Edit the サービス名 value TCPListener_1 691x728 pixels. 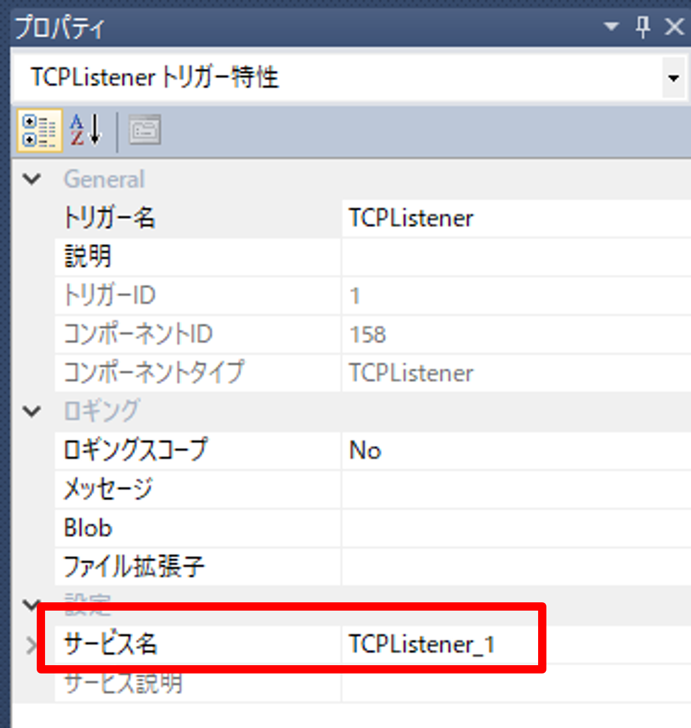click(516, 644)
